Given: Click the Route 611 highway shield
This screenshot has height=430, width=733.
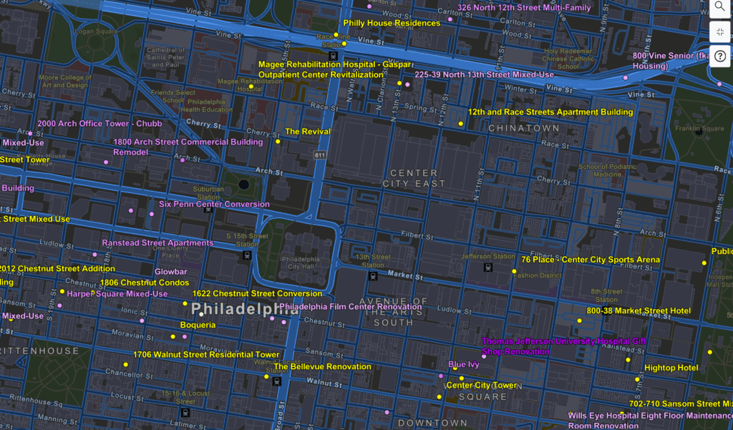Looking at the screenshot, I should click(x=320, y=155).
